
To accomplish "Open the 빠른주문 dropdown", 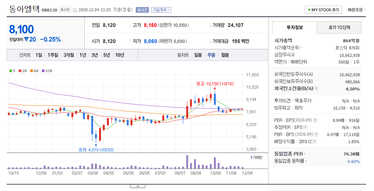I will pos(356,10).
